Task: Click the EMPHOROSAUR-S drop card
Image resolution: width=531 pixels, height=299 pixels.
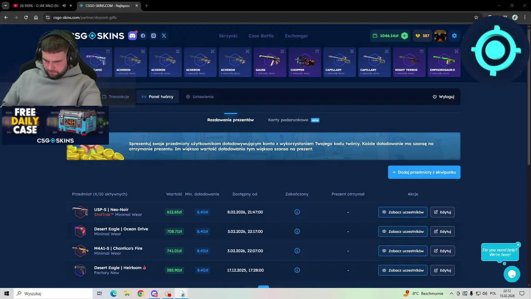Action: [x=444, y=62]
